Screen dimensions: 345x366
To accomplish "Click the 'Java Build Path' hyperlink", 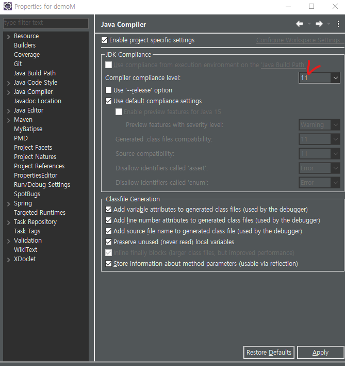I will [x=283, y=65].
